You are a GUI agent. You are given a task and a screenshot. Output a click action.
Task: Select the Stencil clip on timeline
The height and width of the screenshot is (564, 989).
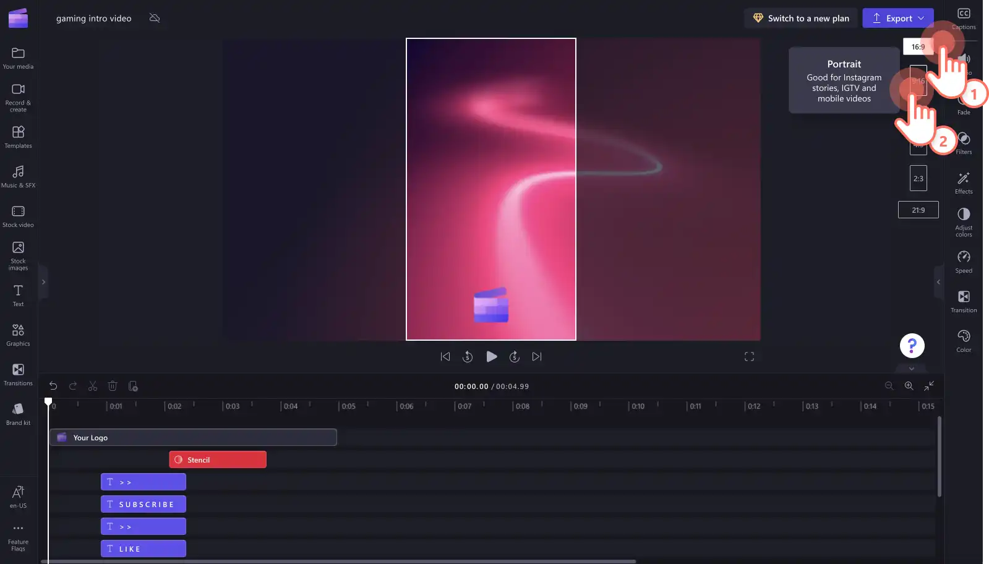(218, 459)
